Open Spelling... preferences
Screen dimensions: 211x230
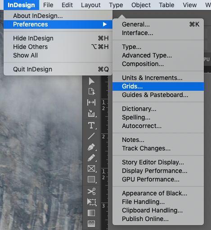(x=158, y=117)
